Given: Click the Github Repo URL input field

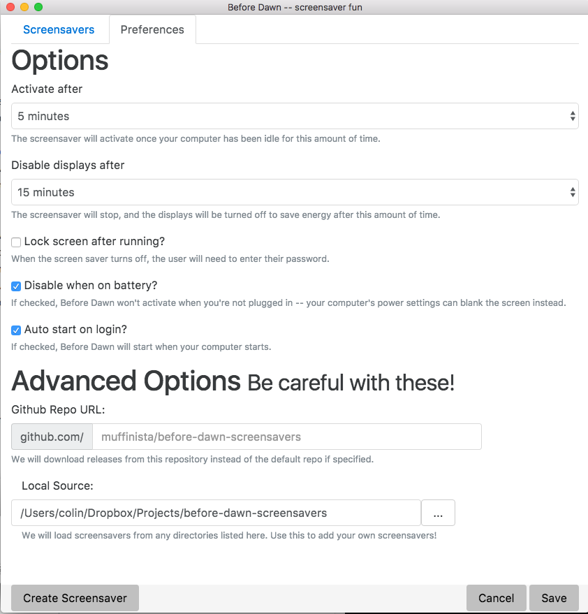Looking at the screenshot, I should pyautogui.click(x=286, y=437).
